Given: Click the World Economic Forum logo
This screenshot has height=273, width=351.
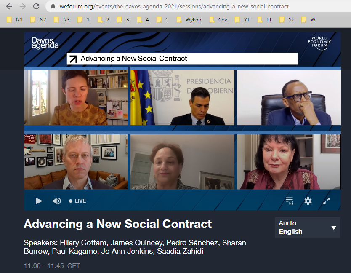Looking at the screenshot, I should [x=319, y=43].
